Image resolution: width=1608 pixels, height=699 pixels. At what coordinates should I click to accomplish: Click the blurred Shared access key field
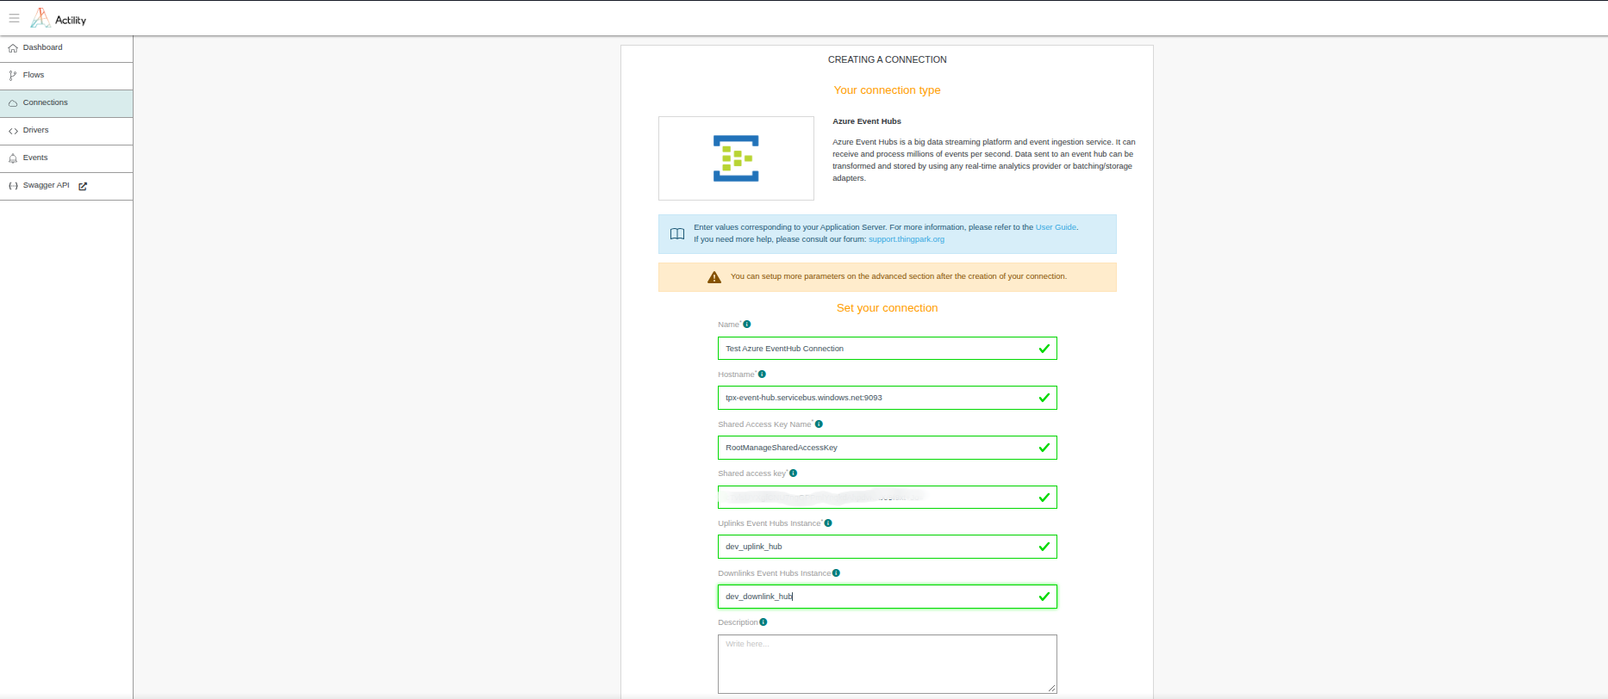pyautogui.click(x=887, y=498)
